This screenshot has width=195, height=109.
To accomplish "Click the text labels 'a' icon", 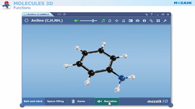I will click(124, 21).
